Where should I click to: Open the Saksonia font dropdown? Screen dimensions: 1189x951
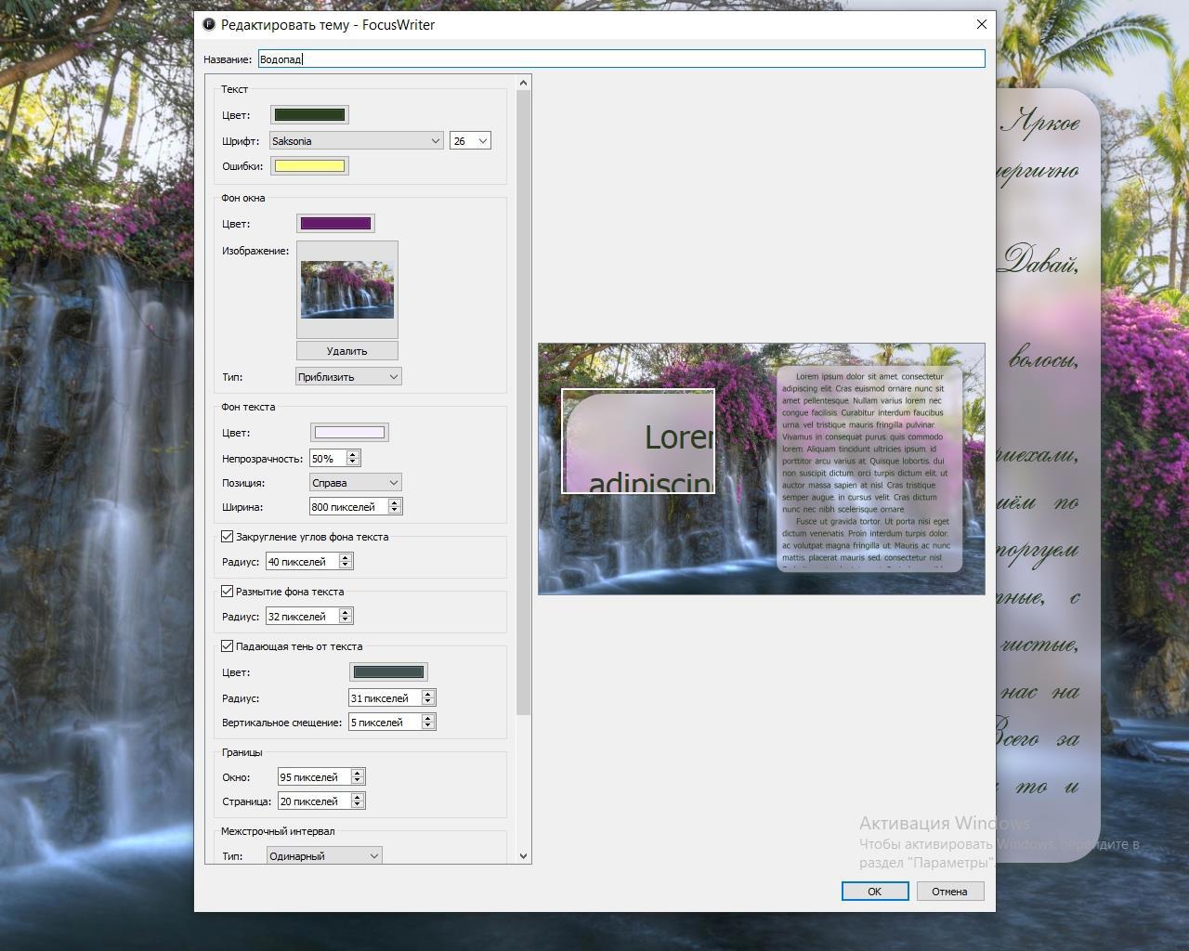[356, 141]
